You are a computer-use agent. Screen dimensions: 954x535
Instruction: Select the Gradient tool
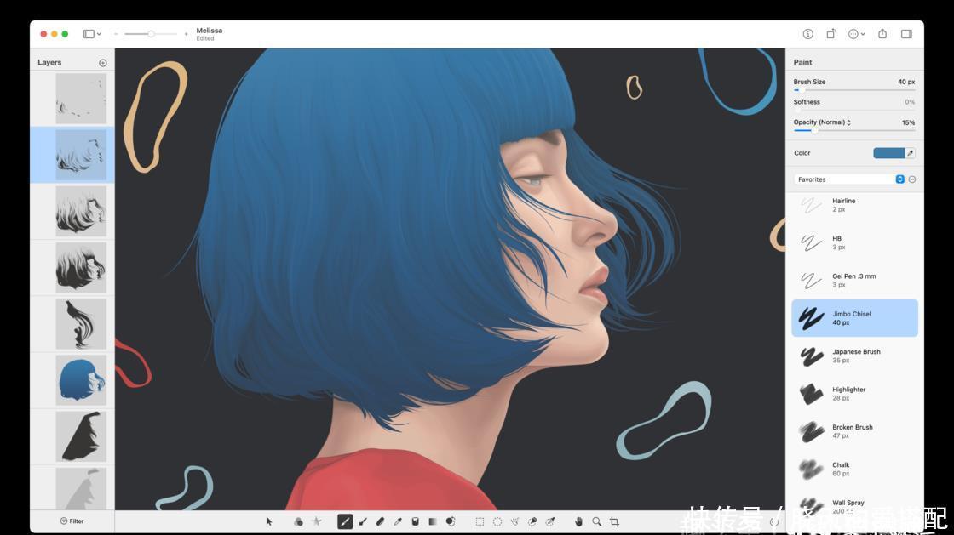pyautogui.click(x=433, y=521)
